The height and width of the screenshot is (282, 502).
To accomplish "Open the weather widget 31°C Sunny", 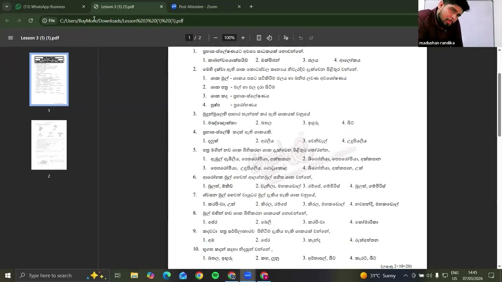I will pyautogui.click(x=378, y=276).
